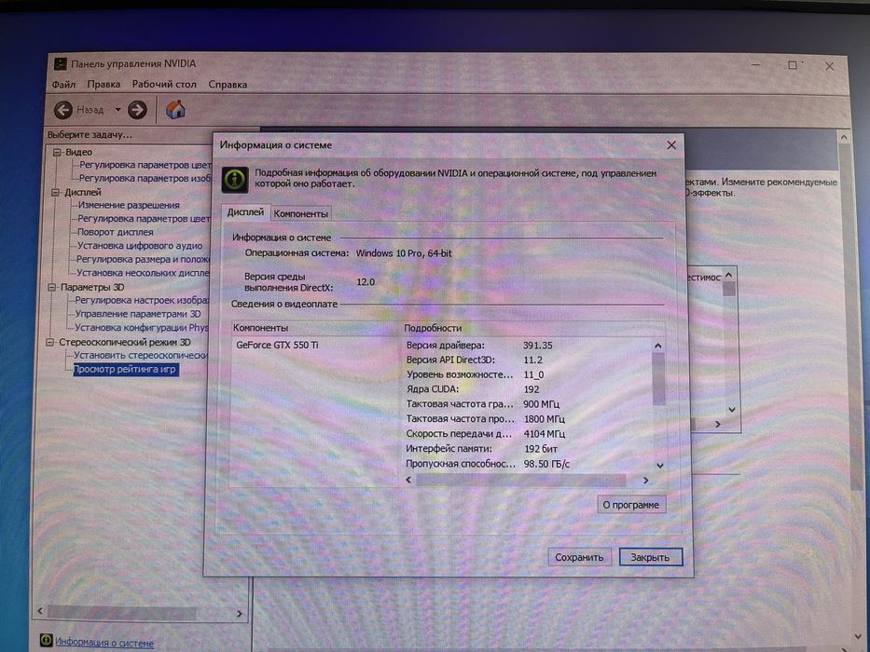Click details list vertical scrollbar thumb
The width and height of the screenshot is (870, 652).
[x=658, y=378]
